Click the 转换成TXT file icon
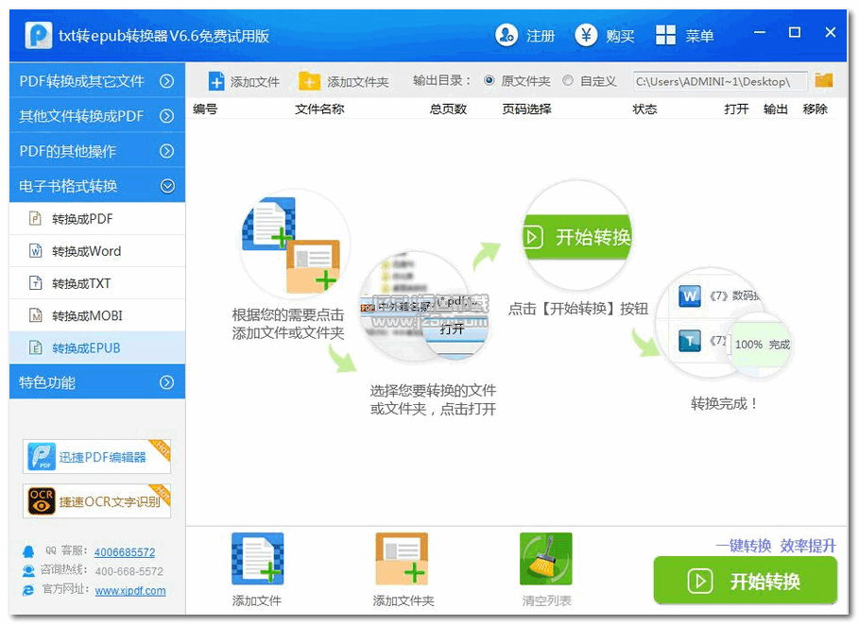Image resolution: width=859 pixels, height=625 pixels. [x=36, y=283]
